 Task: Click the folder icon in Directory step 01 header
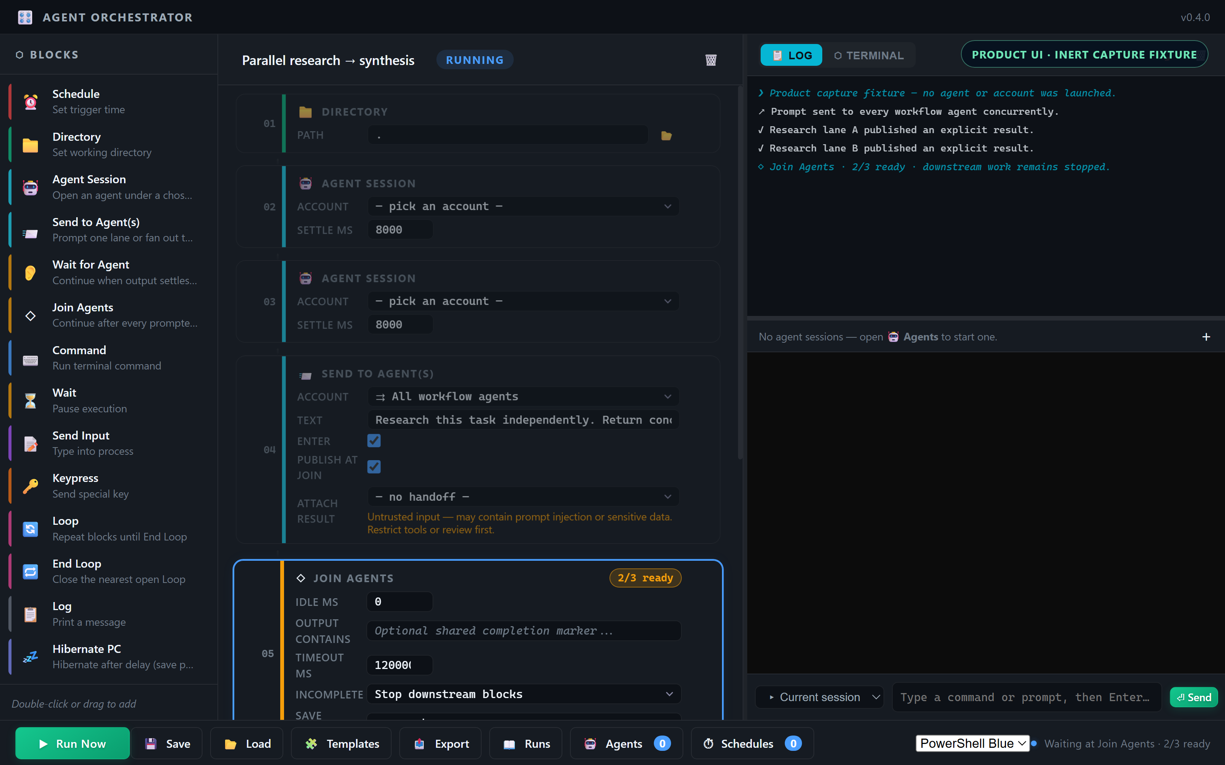[x=305, y=112]
